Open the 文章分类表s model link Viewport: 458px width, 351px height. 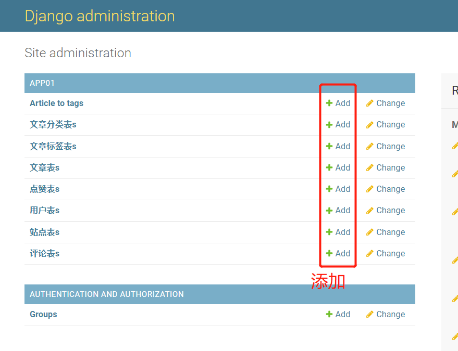(x=53, y=125)
